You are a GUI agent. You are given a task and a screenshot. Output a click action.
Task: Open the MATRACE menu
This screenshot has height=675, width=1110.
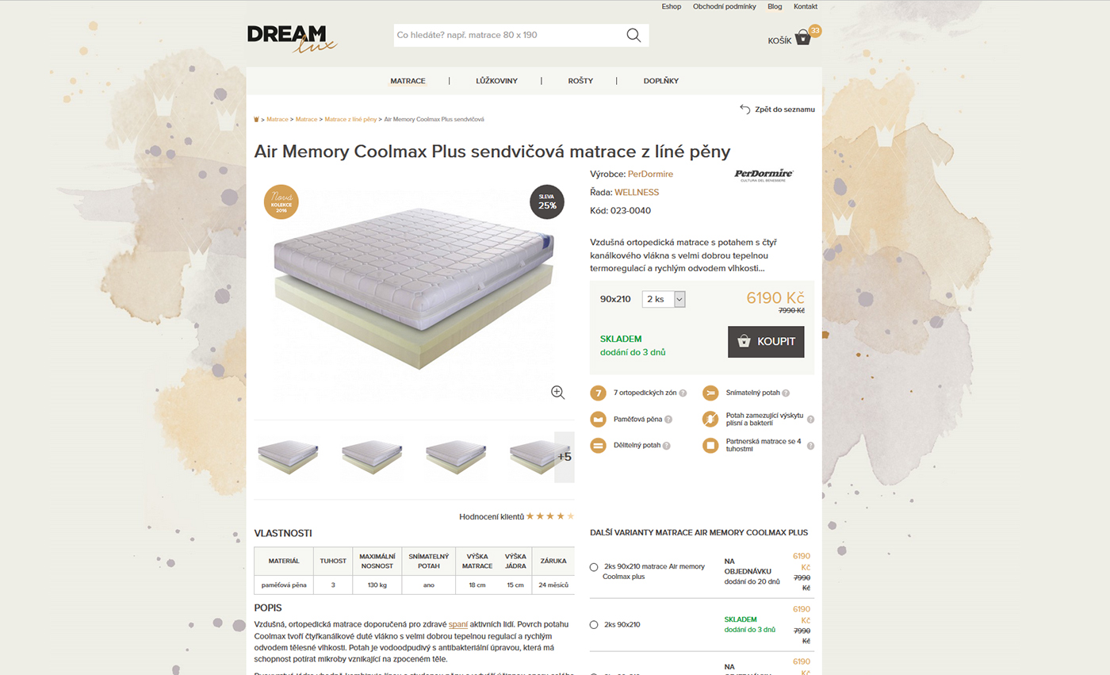point(408,81)
